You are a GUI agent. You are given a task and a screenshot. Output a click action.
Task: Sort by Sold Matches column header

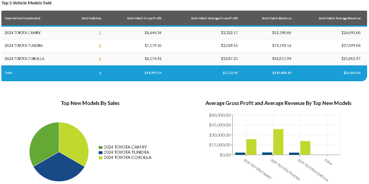pyautogui.click(x=91, y=18)
